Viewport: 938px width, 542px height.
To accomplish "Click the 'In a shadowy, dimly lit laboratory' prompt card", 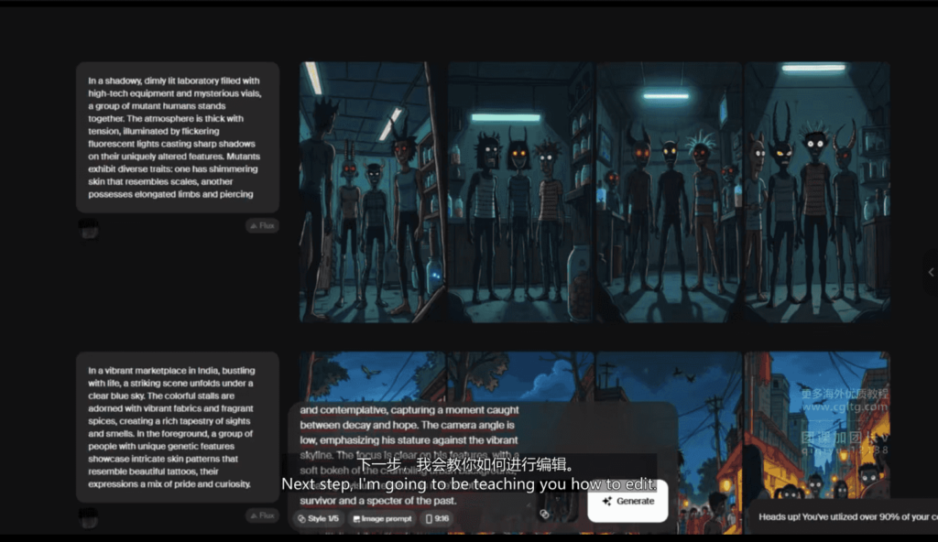I will [178, 137].
